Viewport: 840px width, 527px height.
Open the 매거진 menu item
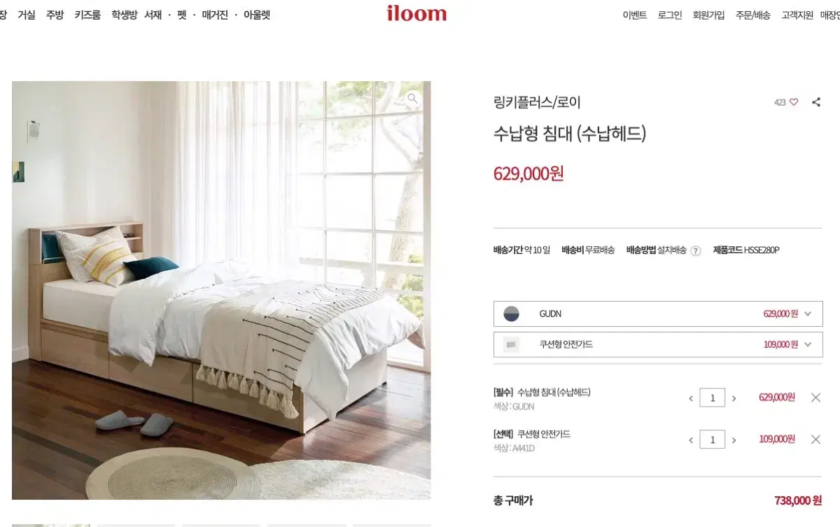(x=215, y=15)
